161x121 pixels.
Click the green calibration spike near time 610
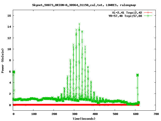138,75
